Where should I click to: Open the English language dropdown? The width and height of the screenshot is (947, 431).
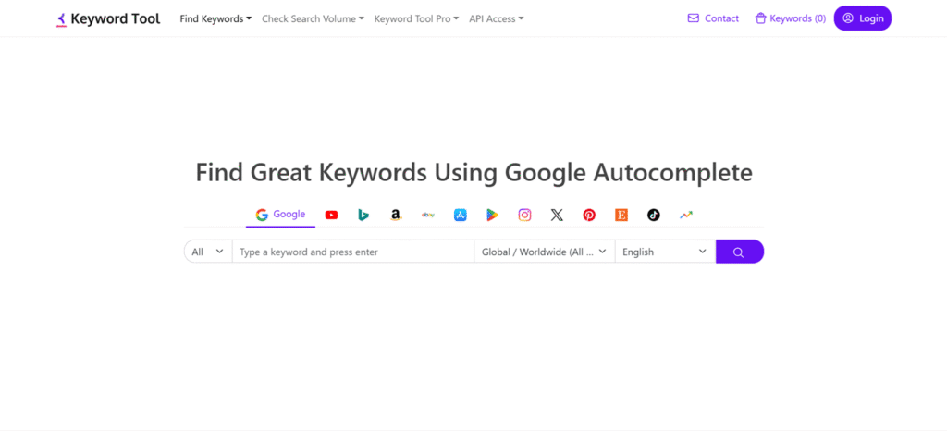pyautogui.click(x=664, y=252)
